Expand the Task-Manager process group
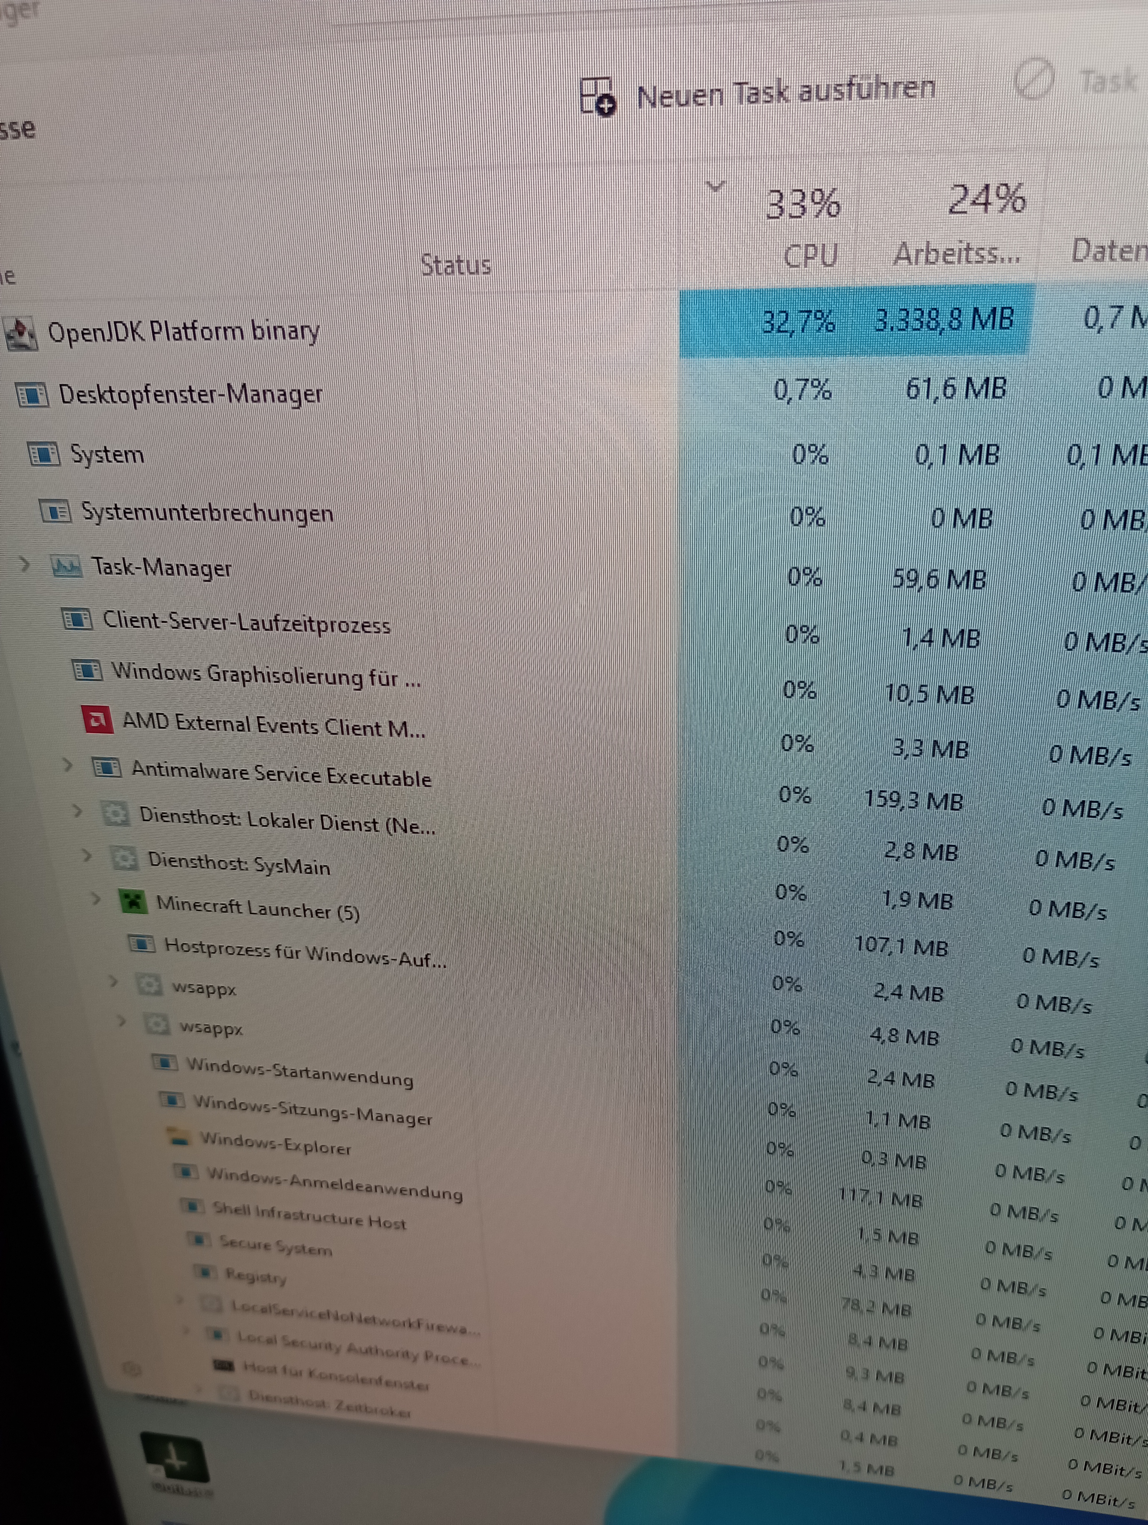The height and width of the screenshot is (1525, 1148). [x=25, y=565]
